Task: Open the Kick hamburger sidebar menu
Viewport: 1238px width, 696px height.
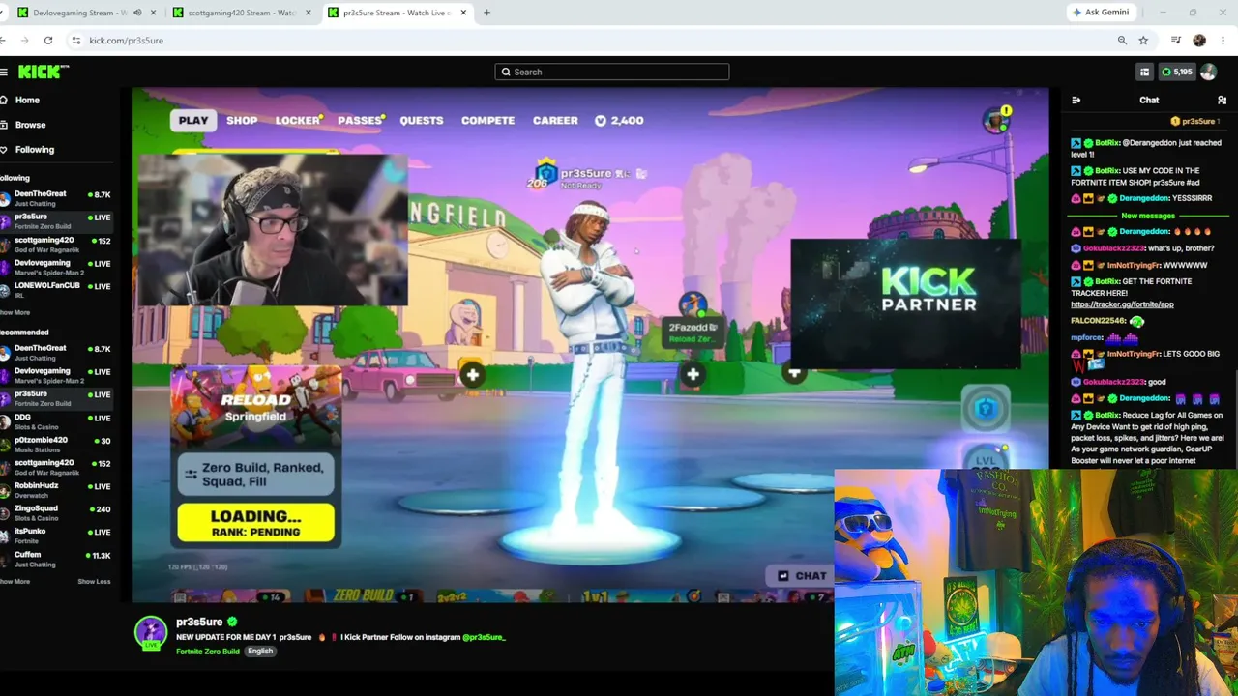Action: tap(5, 72)
